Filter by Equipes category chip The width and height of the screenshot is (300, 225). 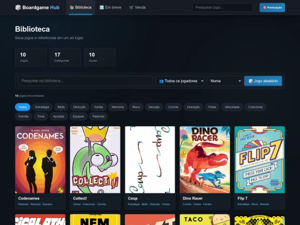(x=78, y=116)
